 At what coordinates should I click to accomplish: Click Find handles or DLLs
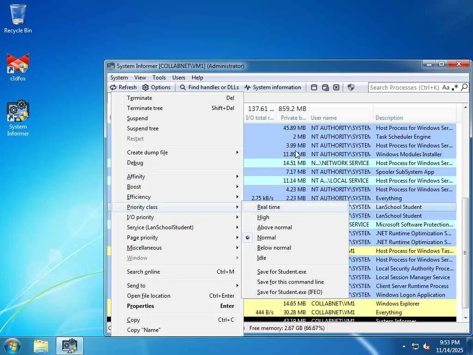[x=209, y=87]
